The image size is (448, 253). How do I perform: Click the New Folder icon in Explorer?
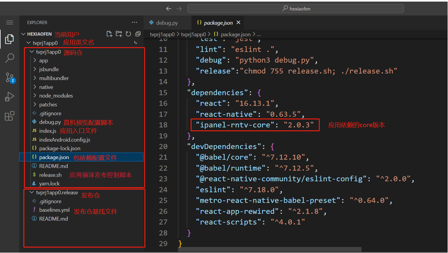(119, 34)
